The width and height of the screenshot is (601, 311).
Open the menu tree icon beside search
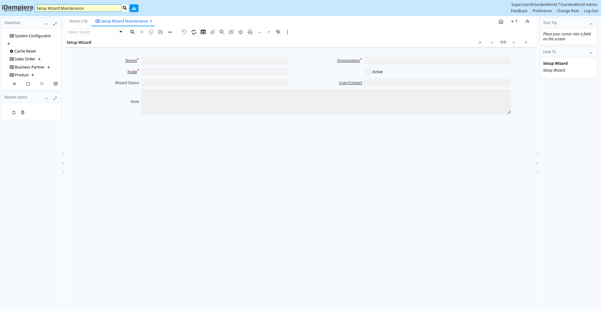click(134, 8)
